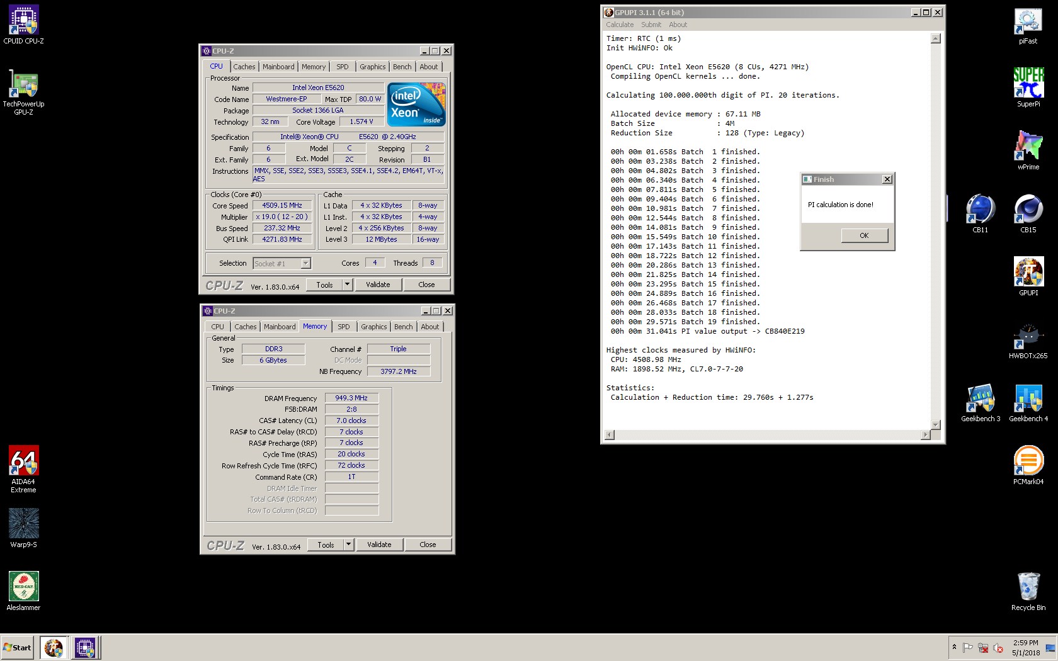Open Memory tab in upper CPU-Z window

(314, 67)
